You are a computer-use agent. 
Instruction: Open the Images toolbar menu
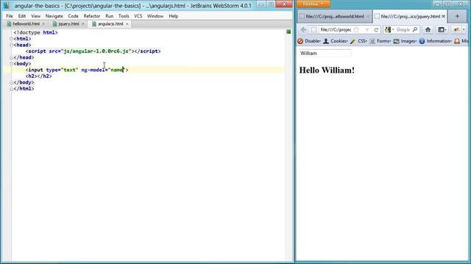click(405, 41)
